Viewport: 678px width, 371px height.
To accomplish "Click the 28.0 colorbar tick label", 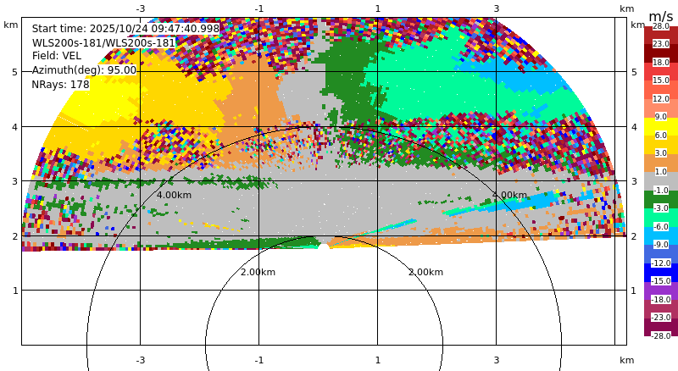I will (661, 26).
